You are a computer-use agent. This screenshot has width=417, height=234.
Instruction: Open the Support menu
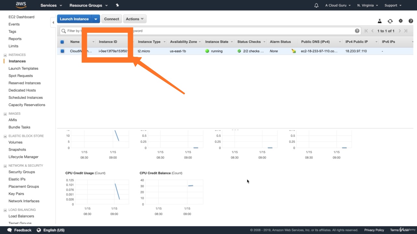[393, 5]
